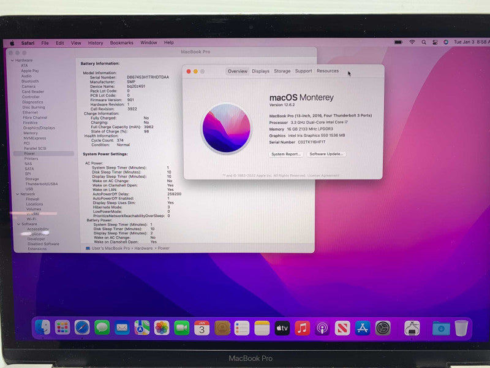Collapse the Hardware section in sidebar

point(12,60)
